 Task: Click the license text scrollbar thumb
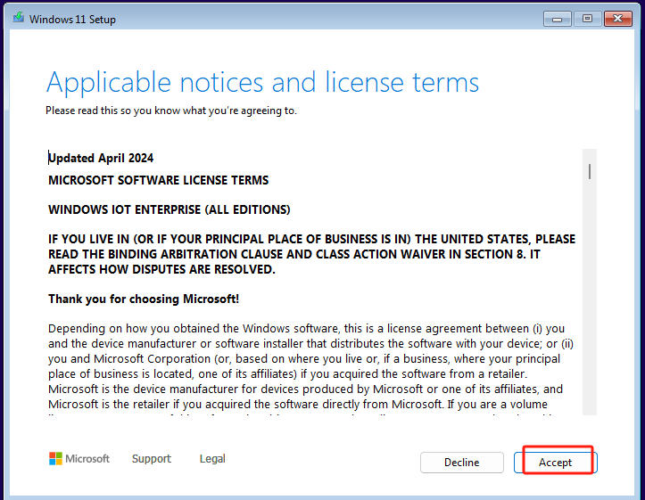(590, 172)
